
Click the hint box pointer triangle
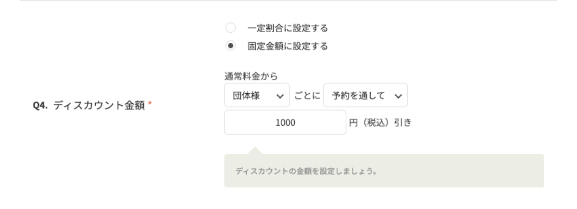(255, 151)
